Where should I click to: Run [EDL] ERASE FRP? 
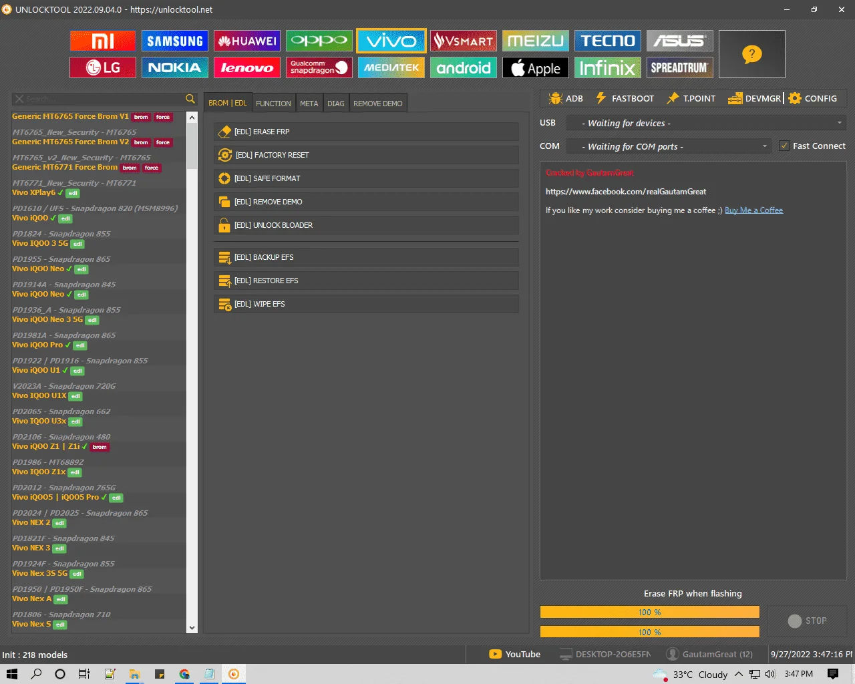pyautogui.click(x=366, y=132)
